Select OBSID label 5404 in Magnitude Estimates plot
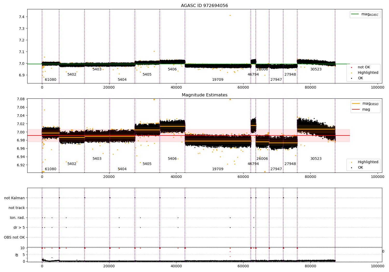Viewport: 389px width, 272px height. pyautogui.click(x=122, y=169)
